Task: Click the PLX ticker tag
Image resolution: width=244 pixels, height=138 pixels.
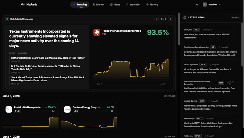Action: [x=17, y=111]
